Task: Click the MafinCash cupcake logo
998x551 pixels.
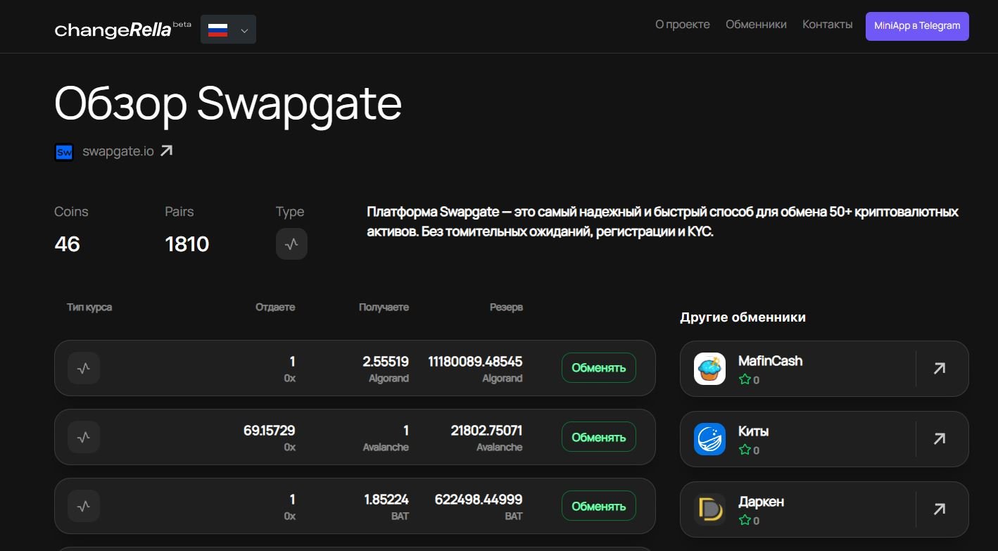Action: [x=709, y=369]
